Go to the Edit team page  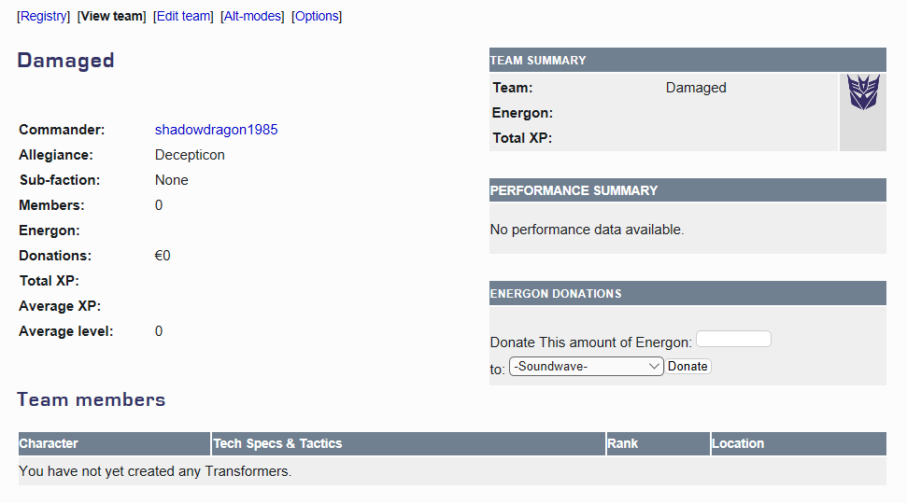(x=183, y=16)
